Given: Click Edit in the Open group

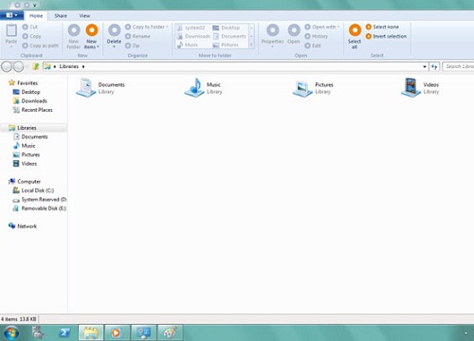Looking at the screenshot, I should click(313, 45).
